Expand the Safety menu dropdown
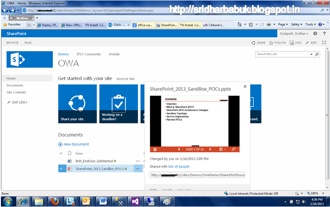Screen dimensions: 330x207 pos(296,25)
